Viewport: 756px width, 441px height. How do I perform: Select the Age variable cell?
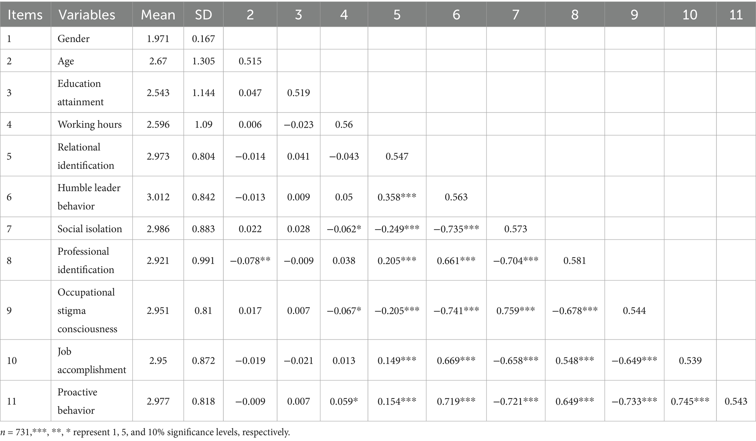66,61
